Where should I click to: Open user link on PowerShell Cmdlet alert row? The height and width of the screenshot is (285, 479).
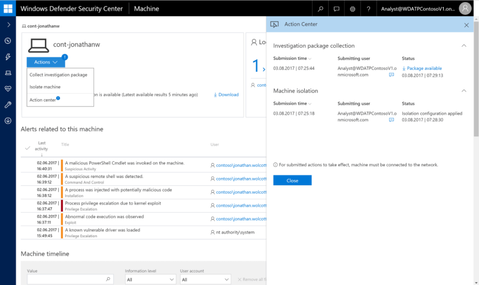(x=241, y=166)
